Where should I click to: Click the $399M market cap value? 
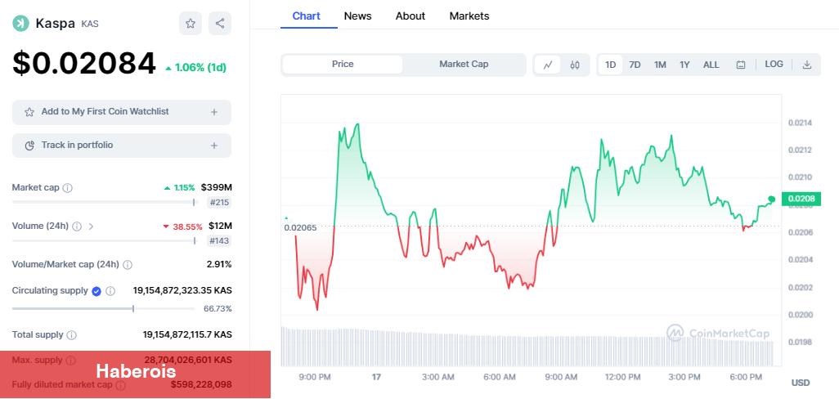click(x=216, y=188)
